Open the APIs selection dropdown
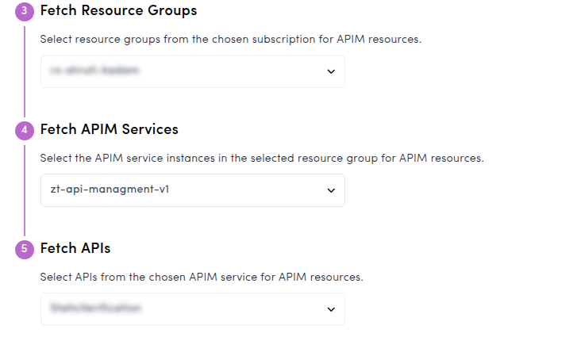581x337 pixels. point(192,309)
